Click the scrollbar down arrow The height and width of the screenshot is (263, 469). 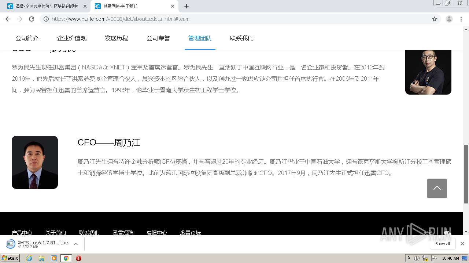[x=466, y=232]
